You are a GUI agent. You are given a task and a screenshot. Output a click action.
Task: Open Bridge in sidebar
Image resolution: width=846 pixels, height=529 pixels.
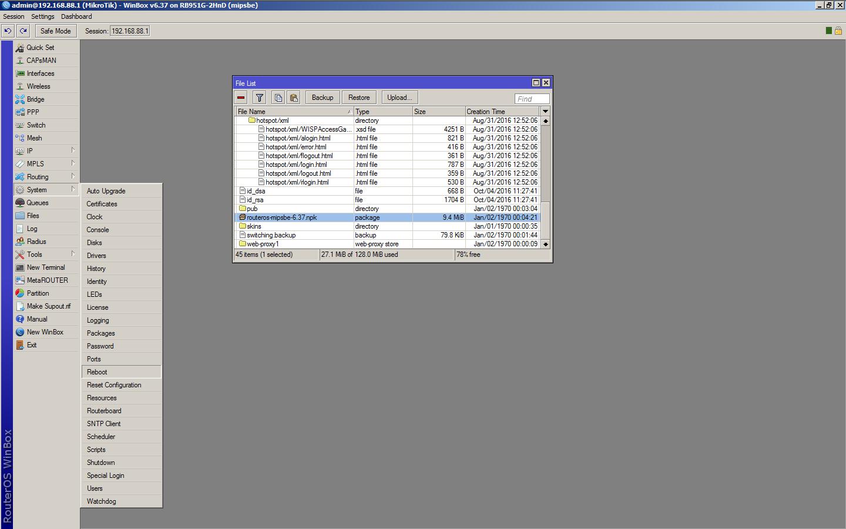46,99
